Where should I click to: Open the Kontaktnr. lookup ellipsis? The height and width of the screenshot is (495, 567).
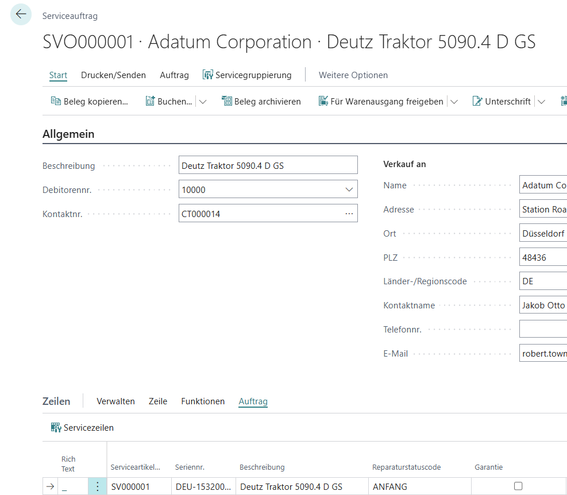[x=349, y=214]
